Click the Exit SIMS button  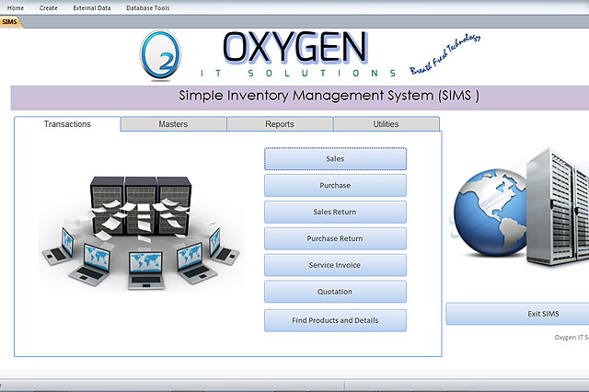[x=517, y=314]
